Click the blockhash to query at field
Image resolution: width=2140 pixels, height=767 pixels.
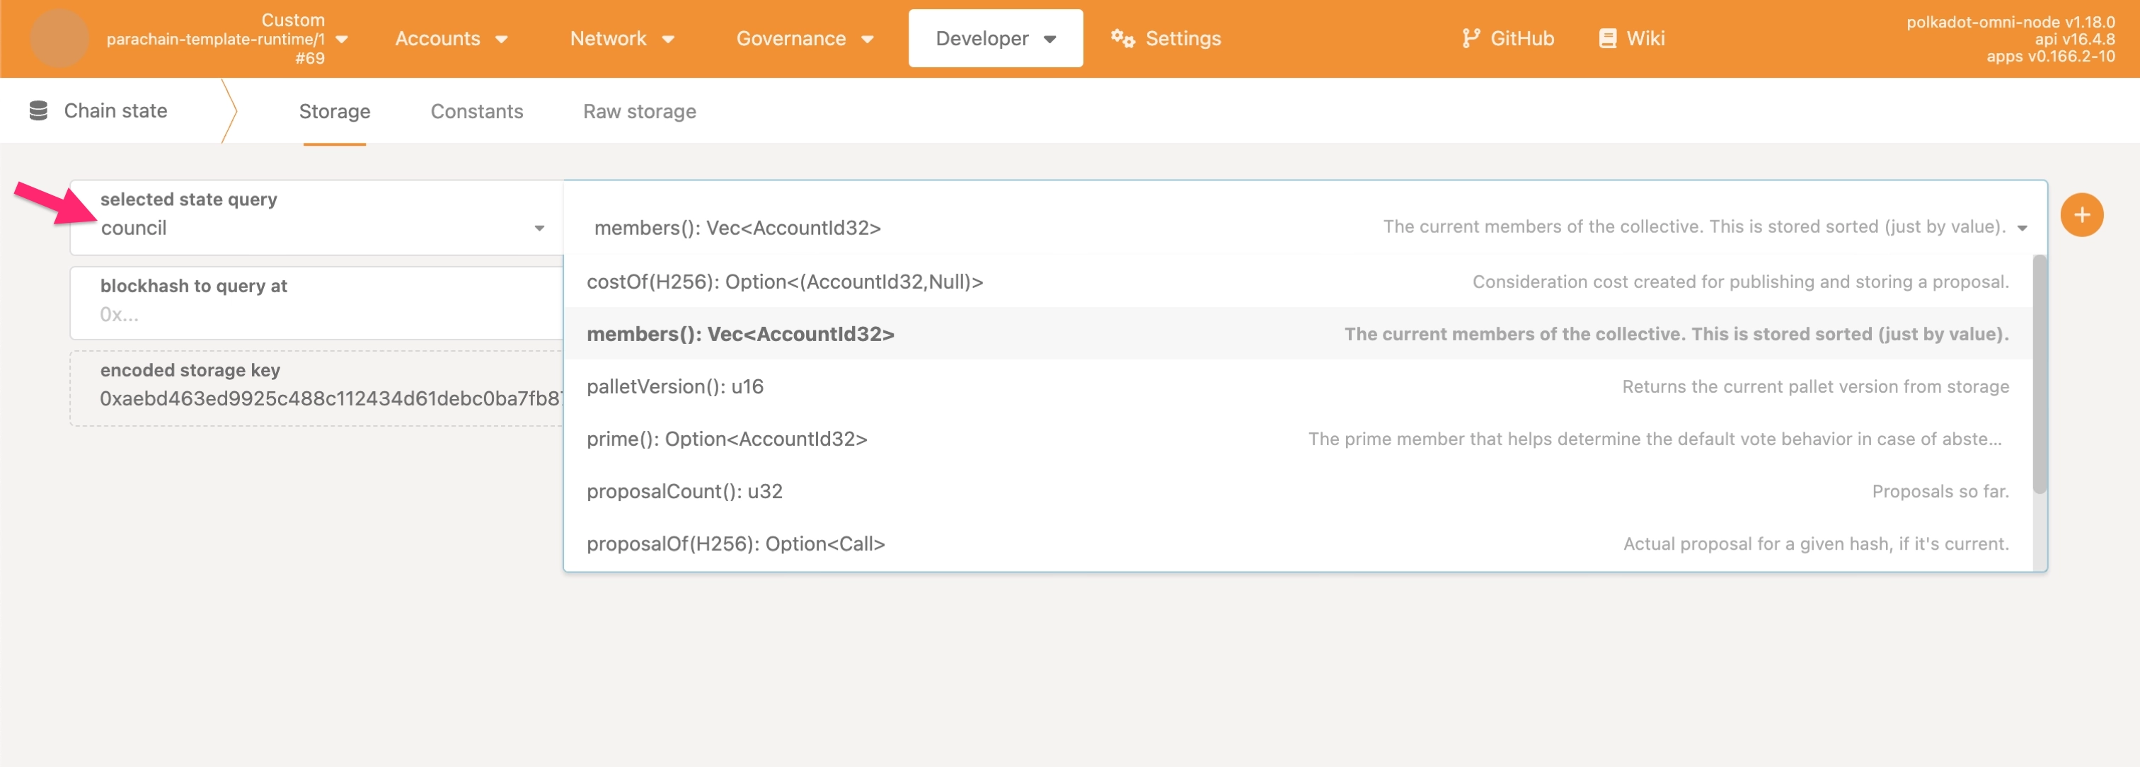[316, 314]
